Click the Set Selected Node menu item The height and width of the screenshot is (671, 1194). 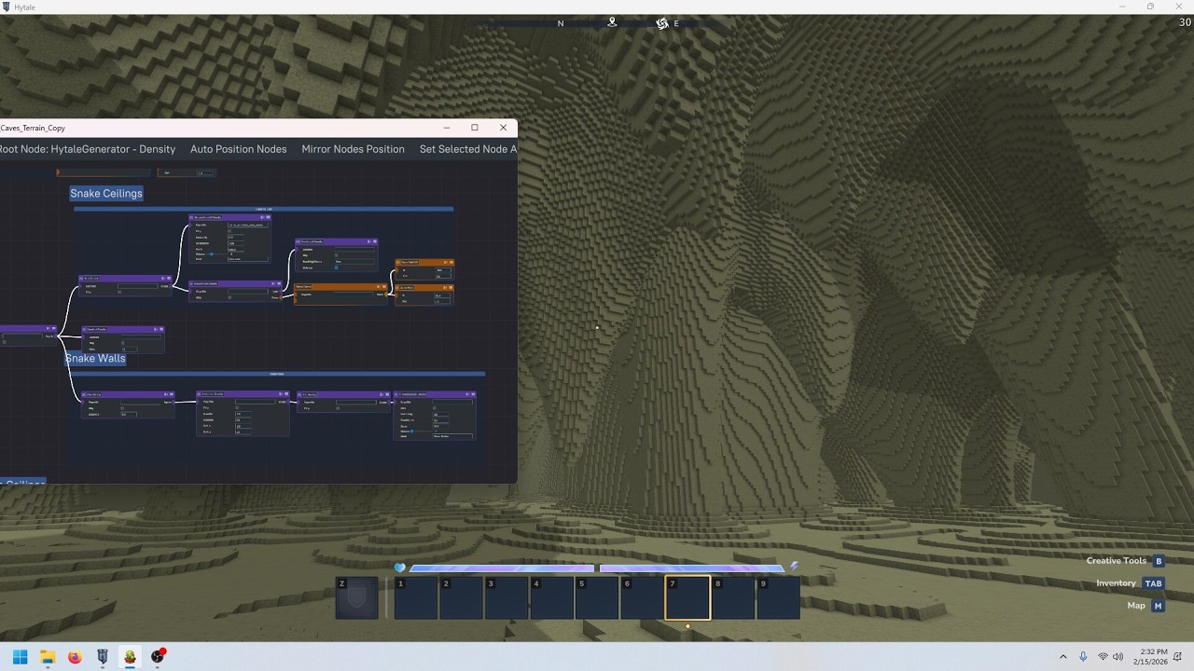467,149
